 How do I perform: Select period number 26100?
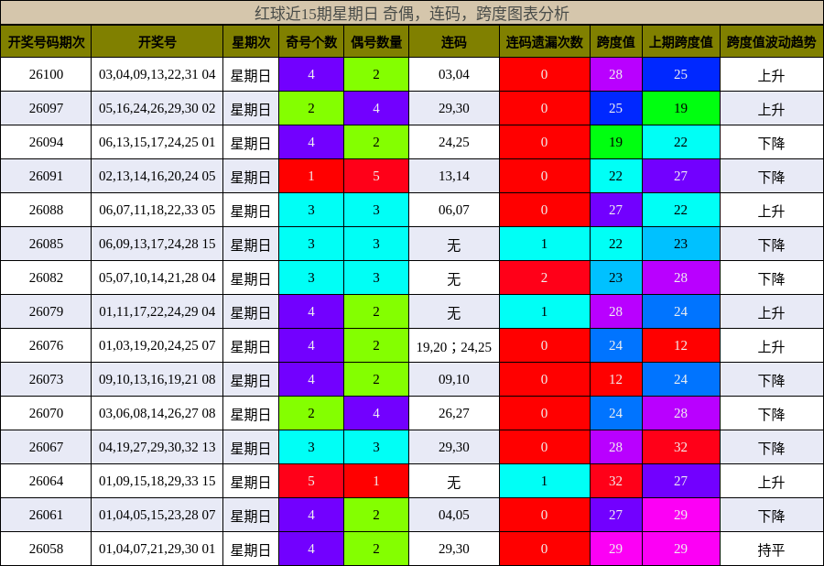(47, 74)
